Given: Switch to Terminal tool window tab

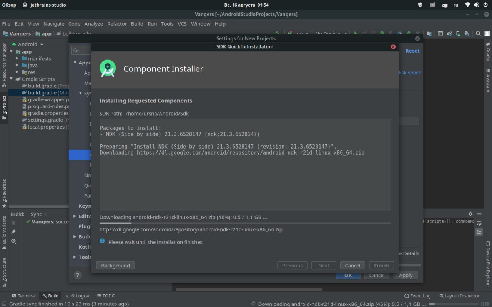Looking at the screenshot, I should [24, 296].
